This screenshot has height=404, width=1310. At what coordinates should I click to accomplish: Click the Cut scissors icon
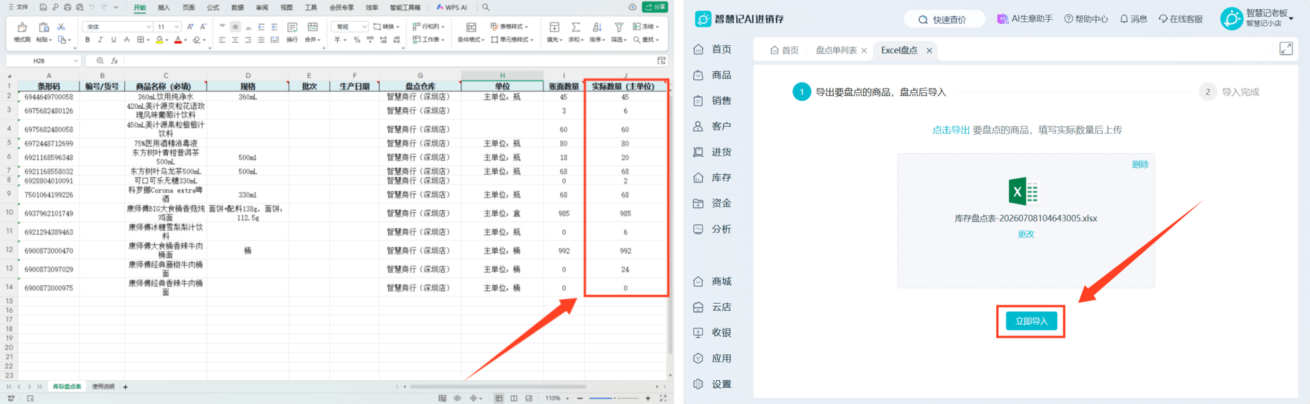click(61, 27)
